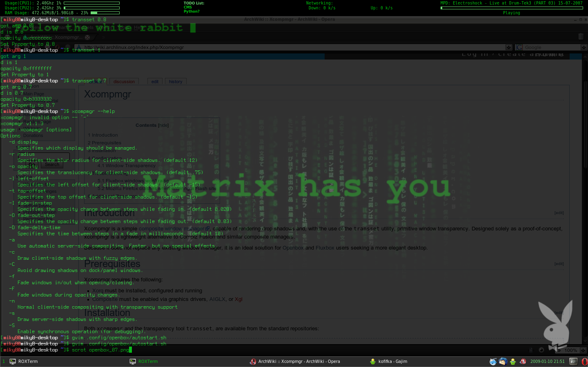Launch Opera from the red panel icon

click(584, 361)
